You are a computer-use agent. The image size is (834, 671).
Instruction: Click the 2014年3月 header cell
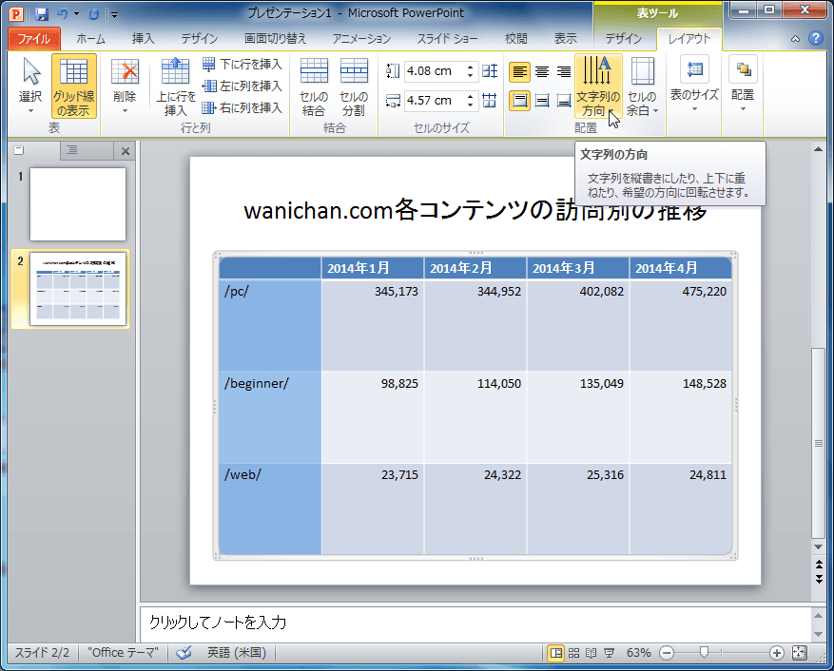(x=578, y=268)
